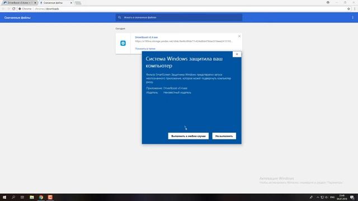Show hidden tray icons with the chevron
The width and height of the screenshot is (358, 201).
318,197
